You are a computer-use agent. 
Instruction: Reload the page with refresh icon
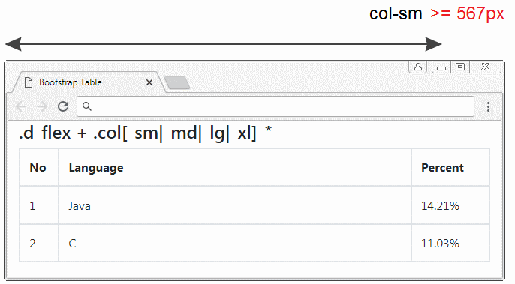point(63,106)
